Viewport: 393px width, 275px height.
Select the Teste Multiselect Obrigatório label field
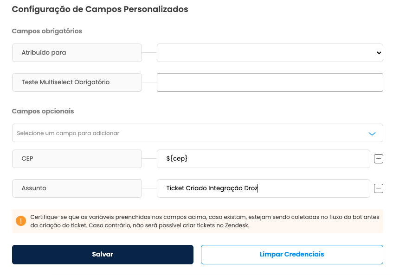click(x=77, y=82)
